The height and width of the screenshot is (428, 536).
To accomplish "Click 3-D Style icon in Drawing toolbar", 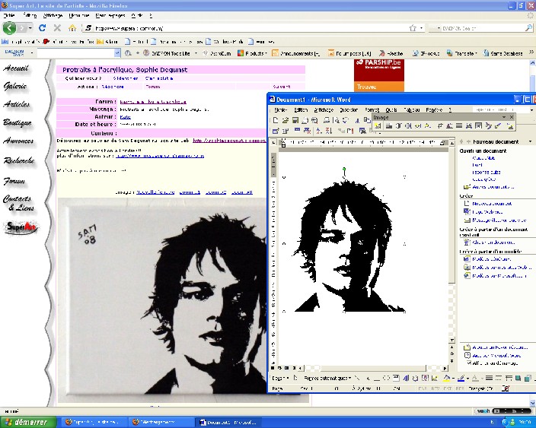I will tap(528, 378).
